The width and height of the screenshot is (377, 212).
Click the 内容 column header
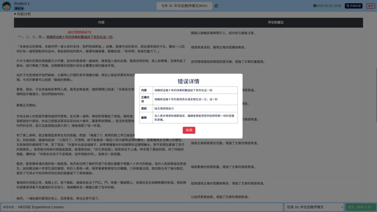click(x=101, y=22)
